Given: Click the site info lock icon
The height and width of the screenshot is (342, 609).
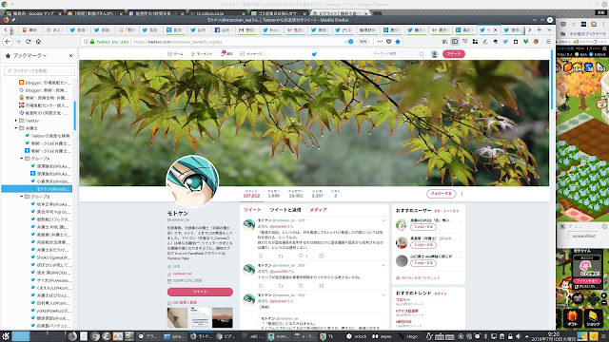Looking at the screenshot, I should pyautogui.click(x=92, y=42).
